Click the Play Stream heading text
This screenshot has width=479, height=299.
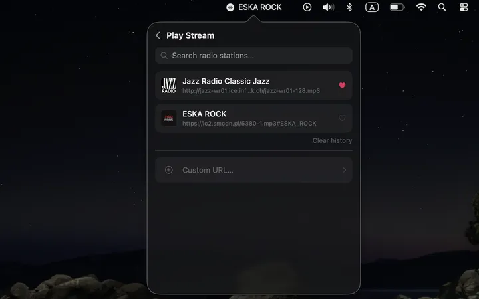click(190, 35)
